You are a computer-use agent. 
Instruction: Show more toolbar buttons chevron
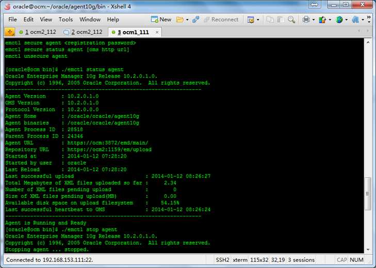(369, 20)
